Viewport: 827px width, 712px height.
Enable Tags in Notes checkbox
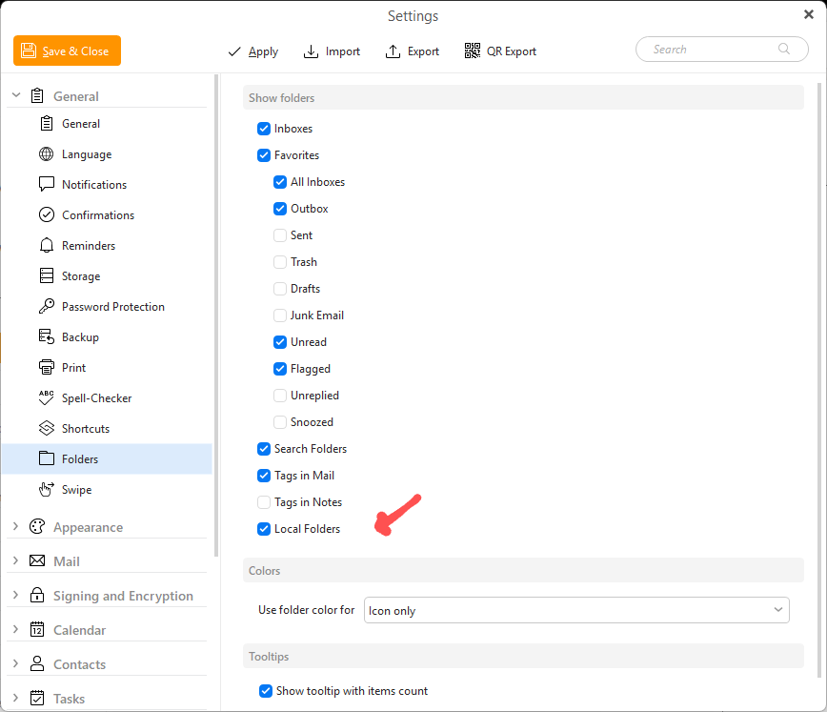[x=264, y=502]
